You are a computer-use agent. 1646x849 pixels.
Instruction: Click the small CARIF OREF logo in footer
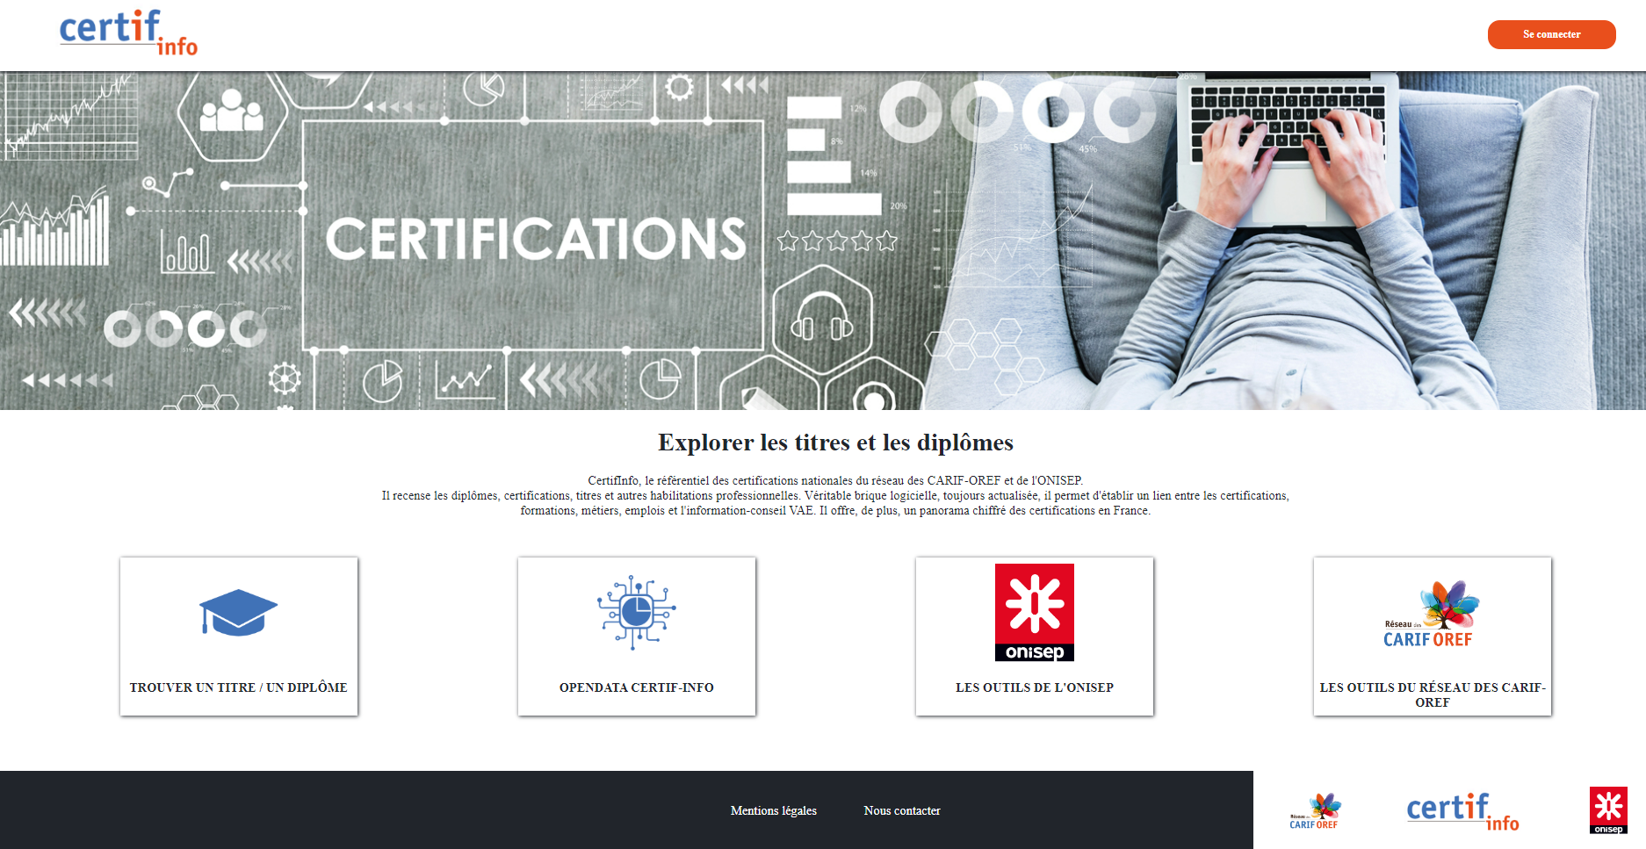coord(1314,811)
